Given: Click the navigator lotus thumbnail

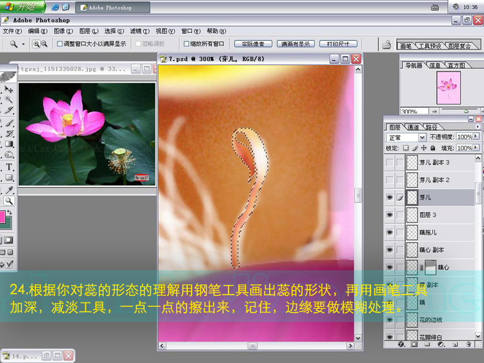Looking at the screenshot, I should [449, 88].
